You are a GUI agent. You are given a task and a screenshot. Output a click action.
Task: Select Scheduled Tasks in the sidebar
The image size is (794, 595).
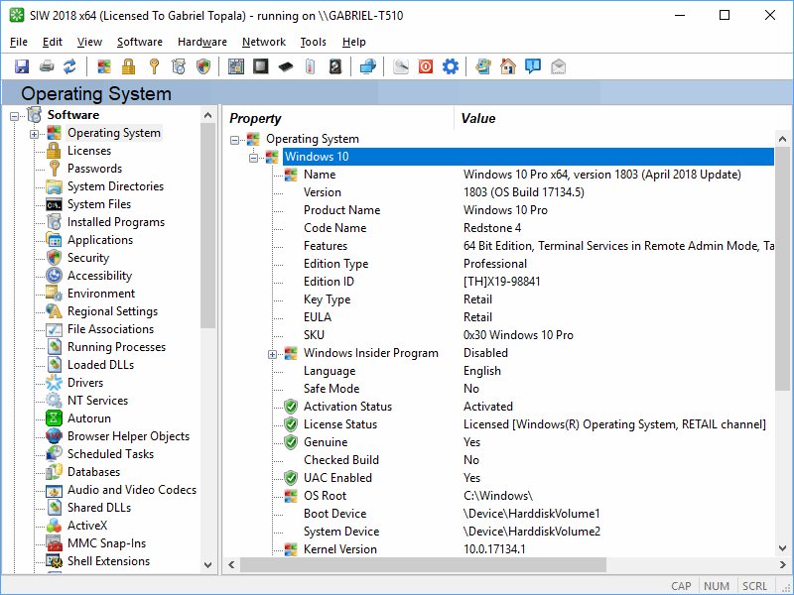[x=110, y=454]
